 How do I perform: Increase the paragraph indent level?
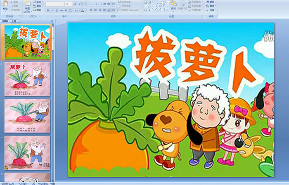click(x=109, y=4)
